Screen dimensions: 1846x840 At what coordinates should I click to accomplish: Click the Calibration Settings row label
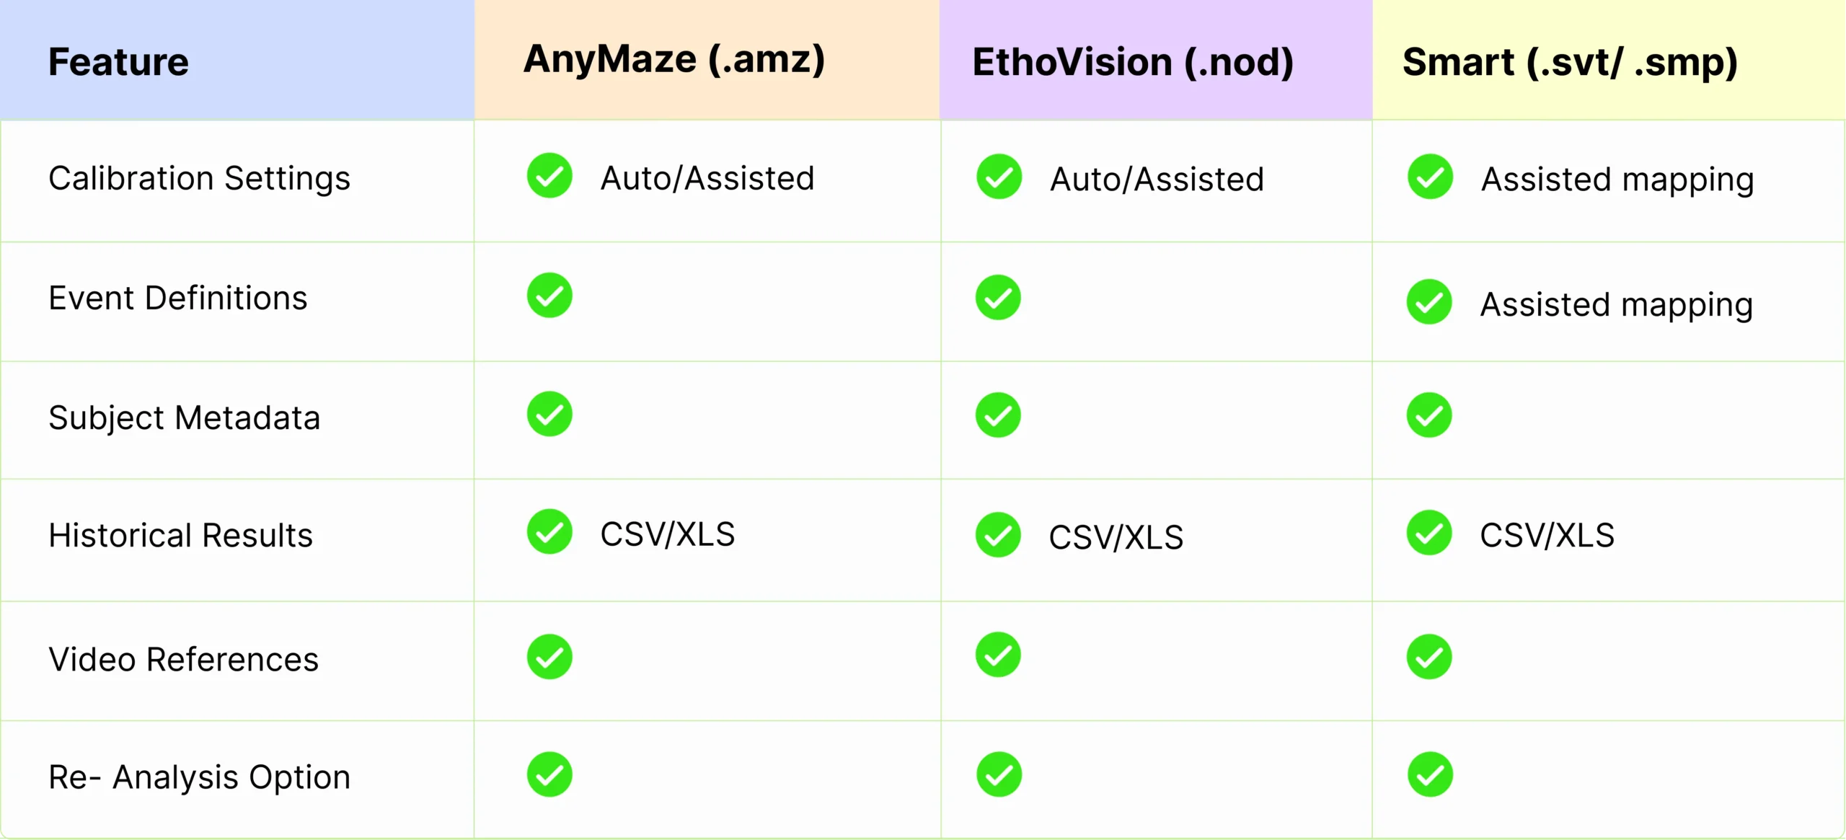[x=199, y=178]
